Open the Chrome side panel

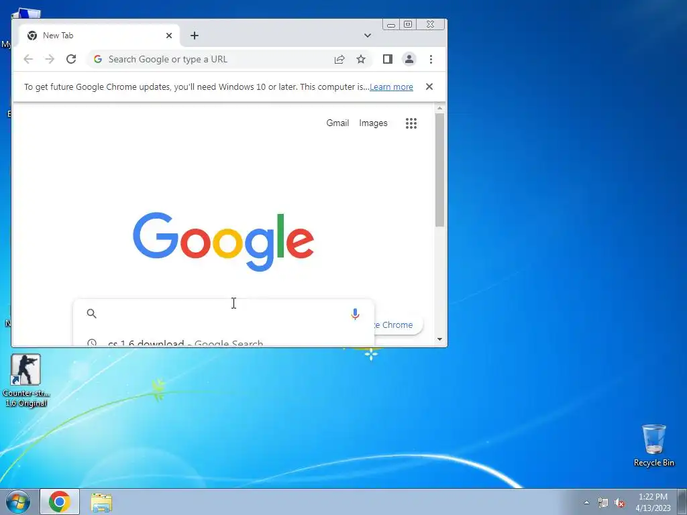[387, 59]
